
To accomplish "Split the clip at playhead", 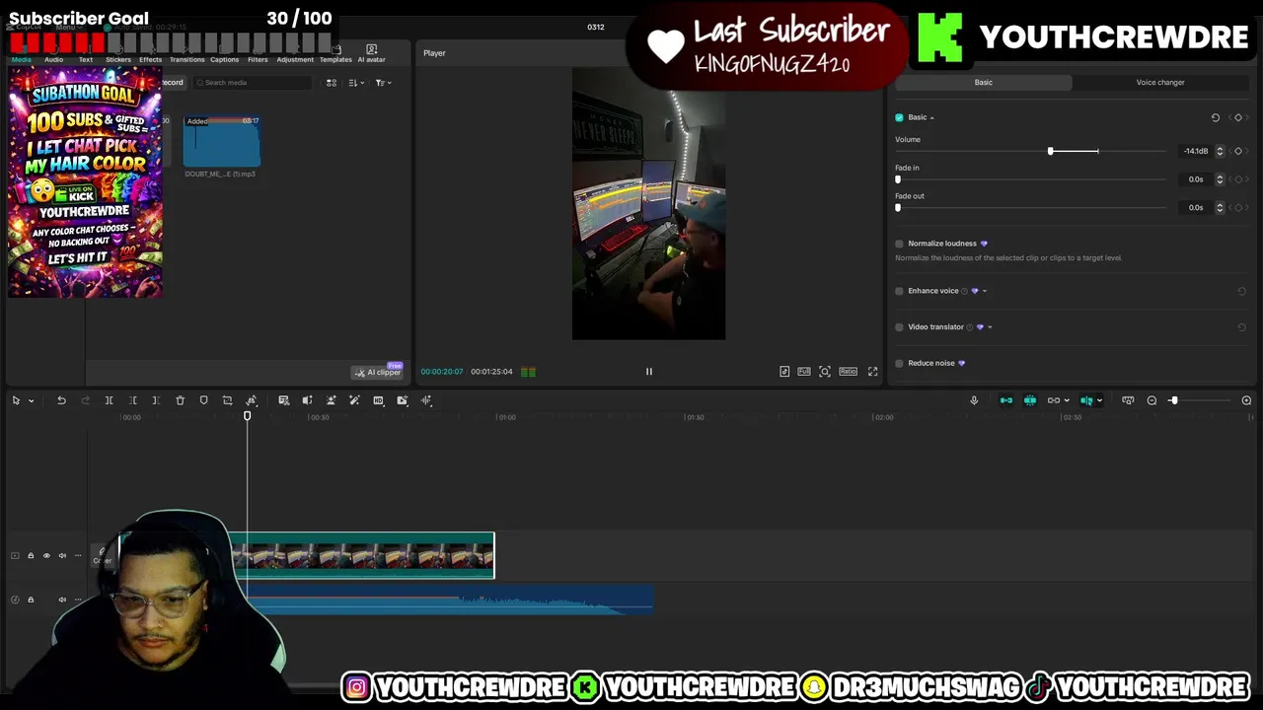I will [109, 400].
